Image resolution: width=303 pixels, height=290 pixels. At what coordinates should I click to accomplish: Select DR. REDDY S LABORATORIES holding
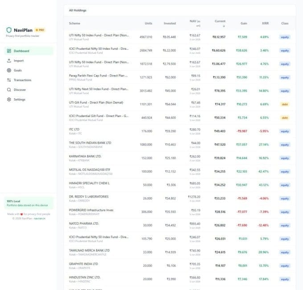[89, 197]
